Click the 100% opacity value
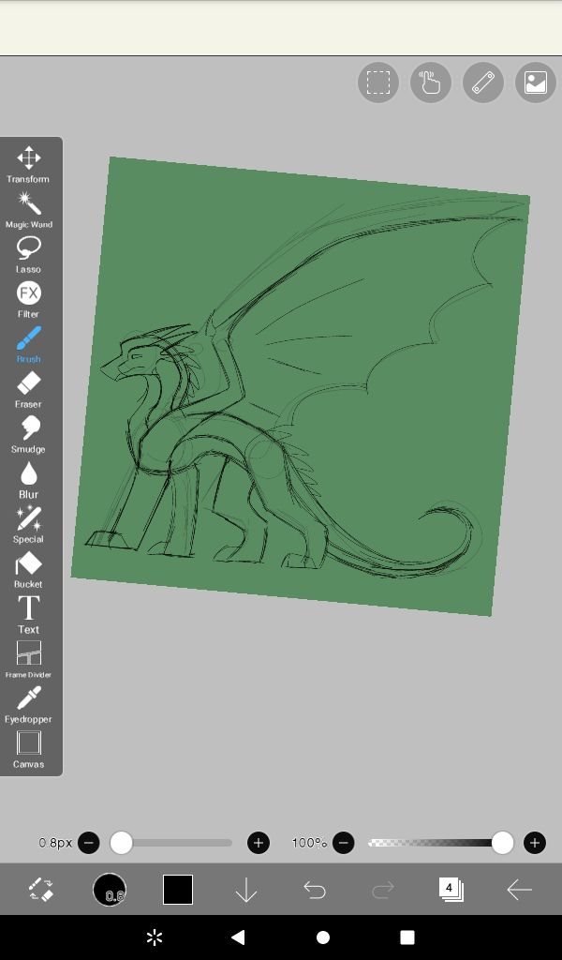Image resolution: width=562 pixels, height=960 pixels. pyautogui.click(x=309, y=843)
